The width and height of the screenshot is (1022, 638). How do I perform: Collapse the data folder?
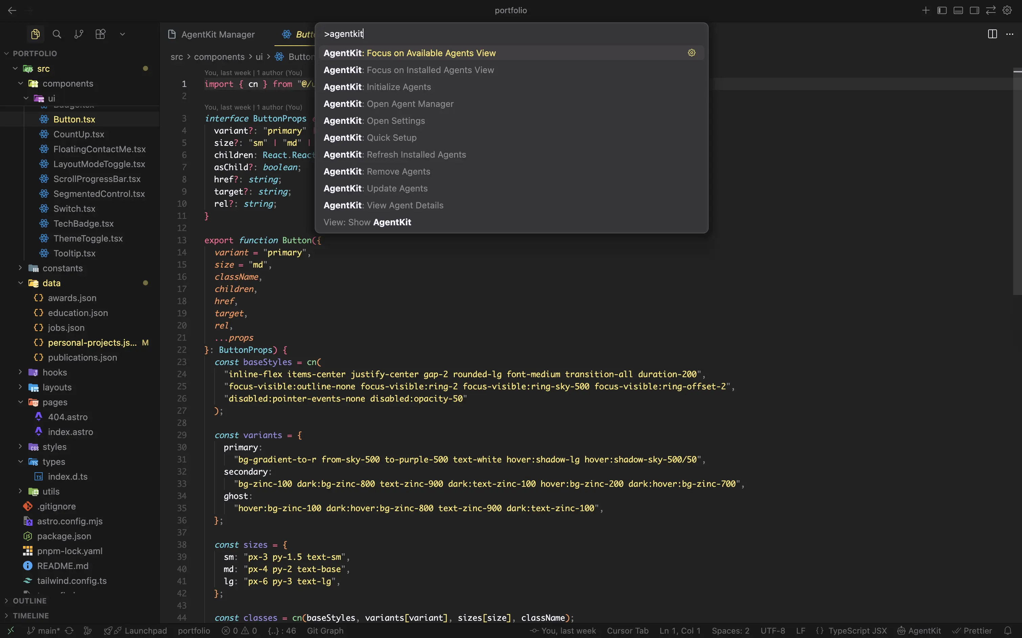(x=80, y=283)
